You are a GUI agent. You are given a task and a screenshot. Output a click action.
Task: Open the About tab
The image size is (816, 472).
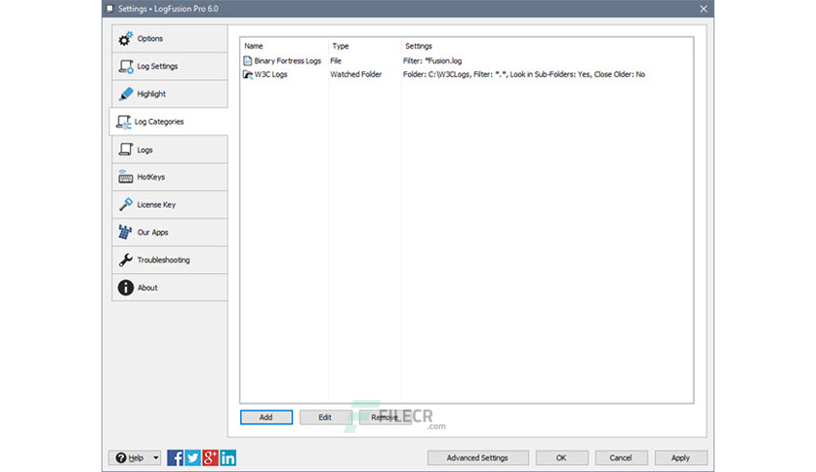pyautogui.click(x=170, y=287)
